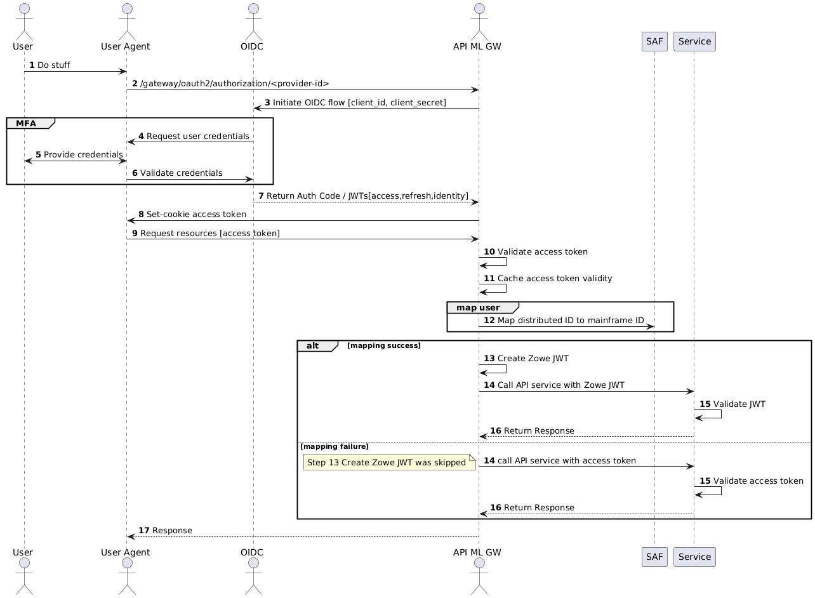Select the mapping success condition label
This screenshot has width=815, height=598.
pos(385,346)
